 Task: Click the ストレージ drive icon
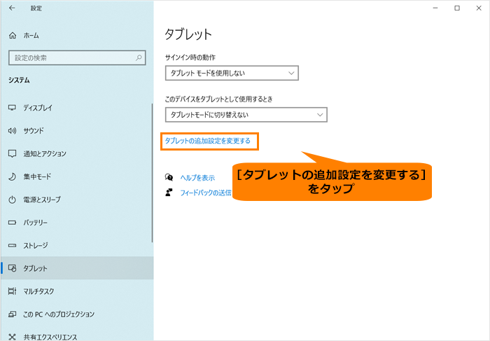click(x=12, y=245)
